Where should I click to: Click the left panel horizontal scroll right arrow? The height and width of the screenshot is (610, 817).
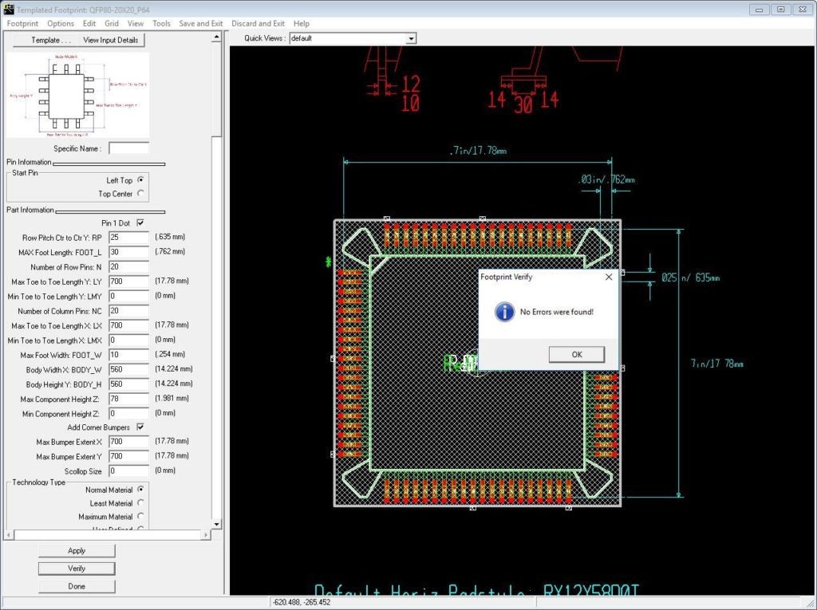coord(206,534)
